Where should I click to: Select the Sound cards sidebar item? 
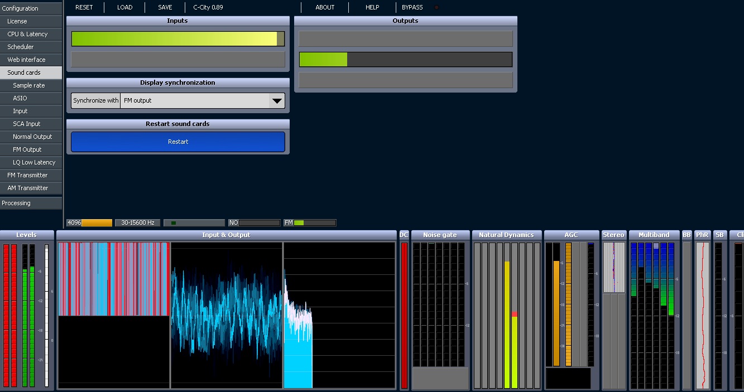pos(31,72)
